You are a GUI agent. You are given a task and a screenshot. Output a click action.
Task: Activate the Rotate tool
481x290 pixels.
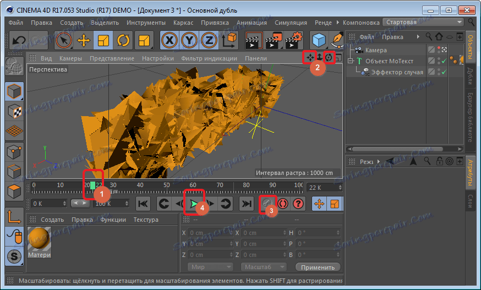pos(123,40)
